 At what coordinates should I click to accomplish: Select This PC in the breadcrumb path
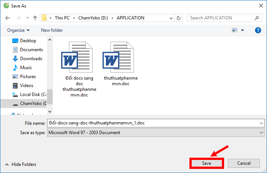pyautogui.click(x=62, y=18)
